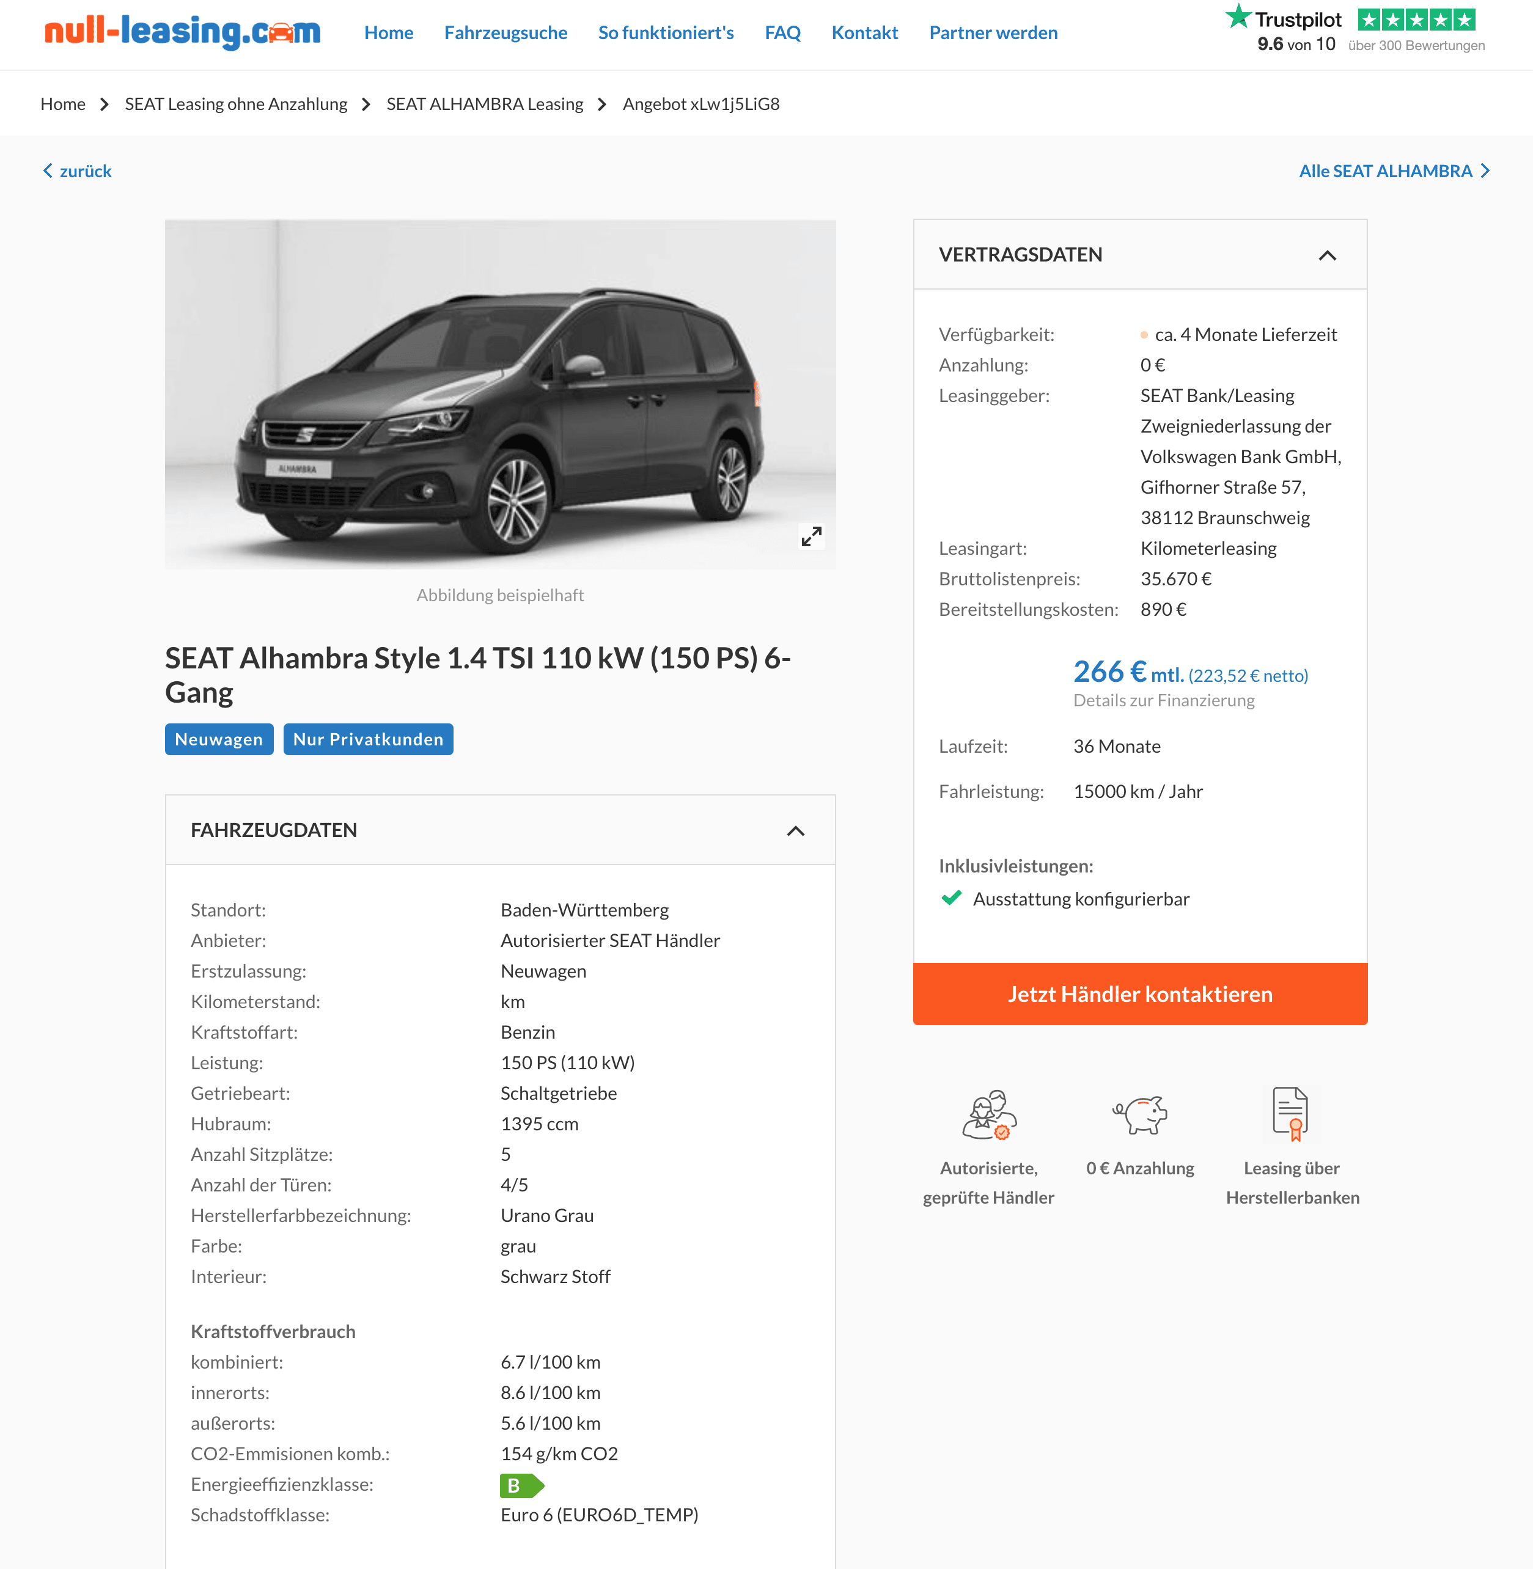Image resolution: width=1533 pixels, height=1569 pixels.
Task: Click green checkmark next to Ausstattung konfigurierbar
Action: coord(952,898)
